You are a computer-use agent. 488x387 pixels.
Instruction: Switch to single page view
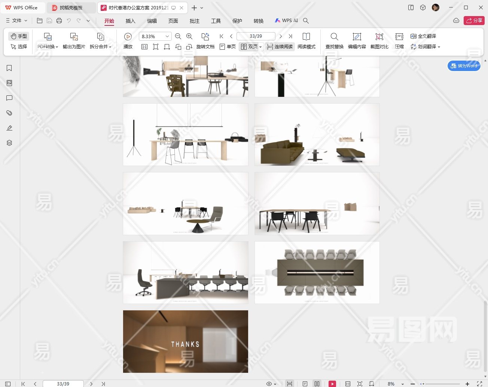tap(228, 47)
